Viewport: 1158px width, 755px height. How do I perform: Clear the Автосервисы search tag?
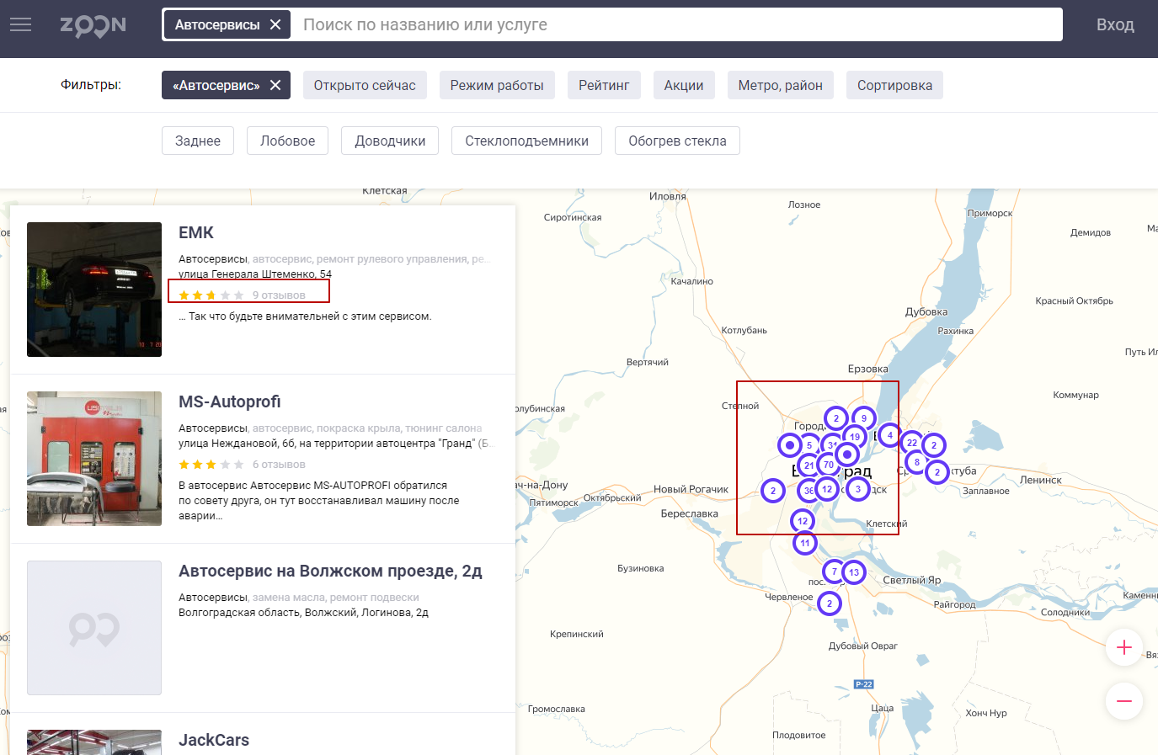pos(275,24)
